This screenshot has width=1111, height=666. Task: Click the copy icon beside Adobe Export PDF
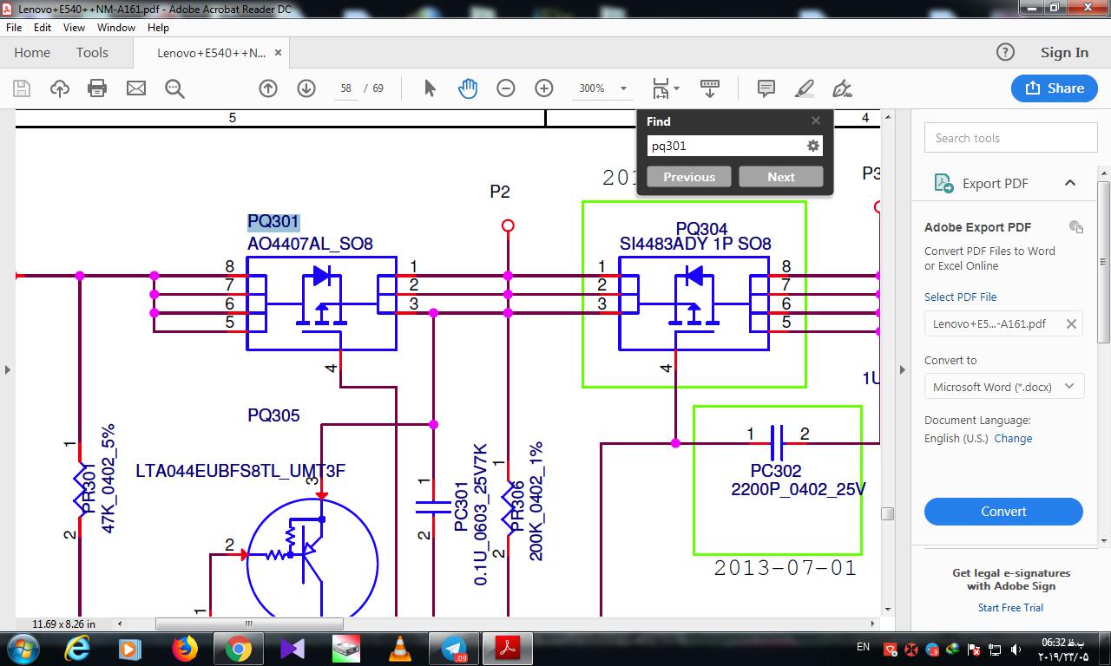click(1076, 227)
